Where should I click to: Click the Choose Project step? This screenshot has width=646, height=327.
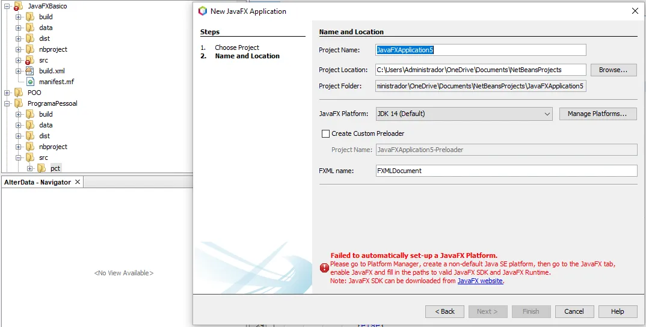(237, 47)
